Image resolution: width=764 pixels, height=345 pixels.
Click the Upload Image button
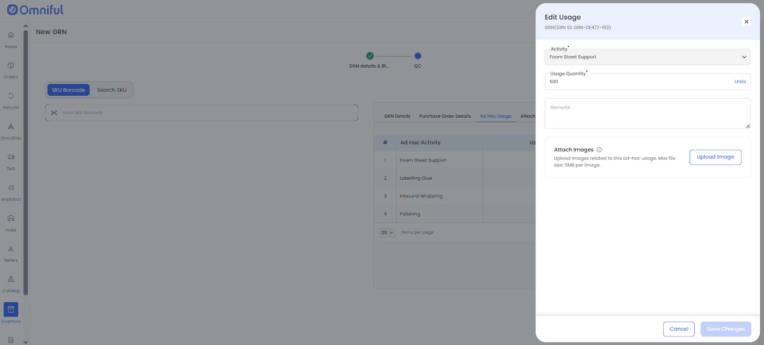tap(715, 157)
